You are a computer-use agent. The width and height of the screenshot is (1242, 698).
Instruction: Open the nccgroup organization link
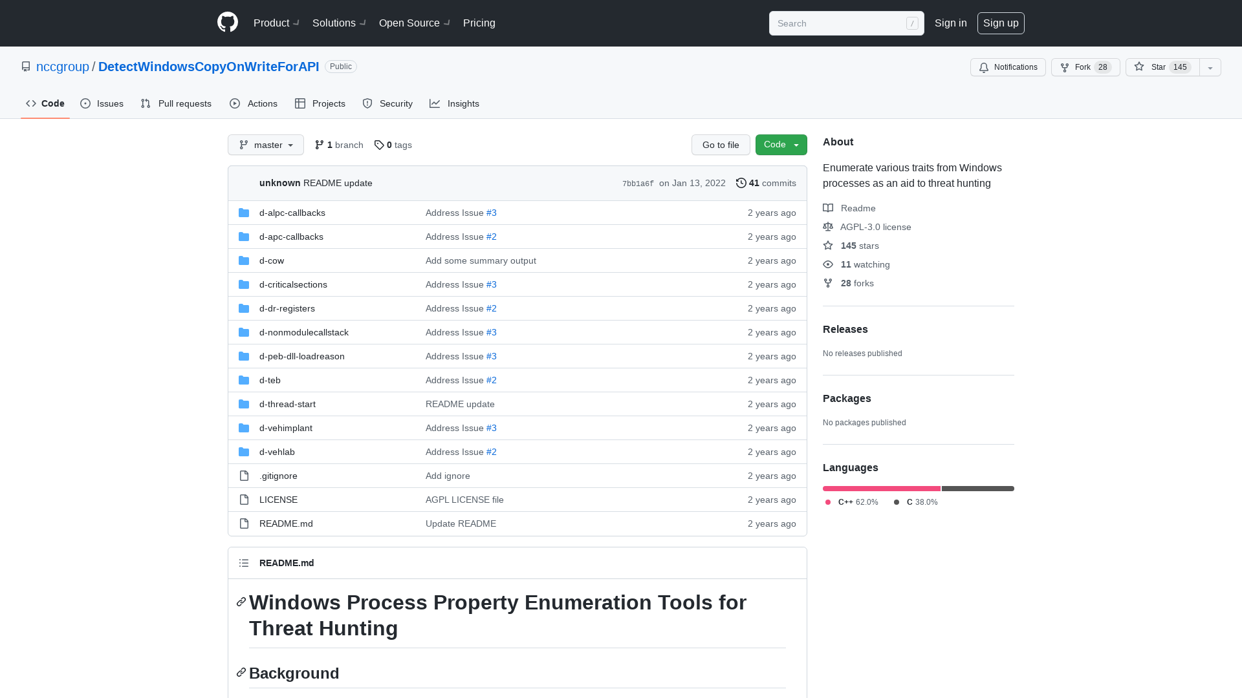pos(63,67)
